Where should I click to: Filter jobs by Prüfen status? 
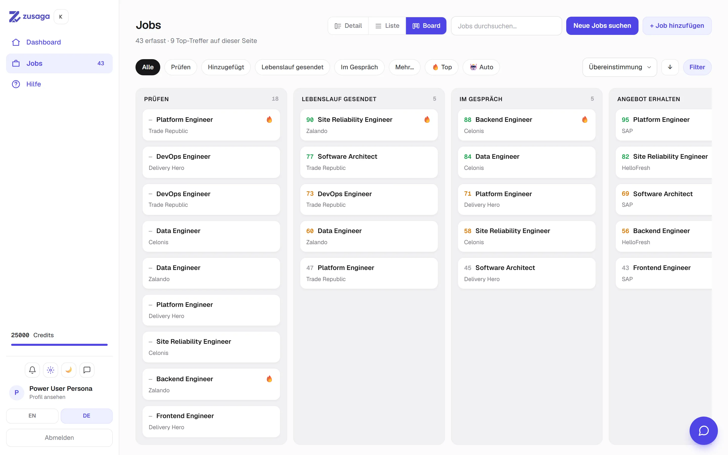181,67
